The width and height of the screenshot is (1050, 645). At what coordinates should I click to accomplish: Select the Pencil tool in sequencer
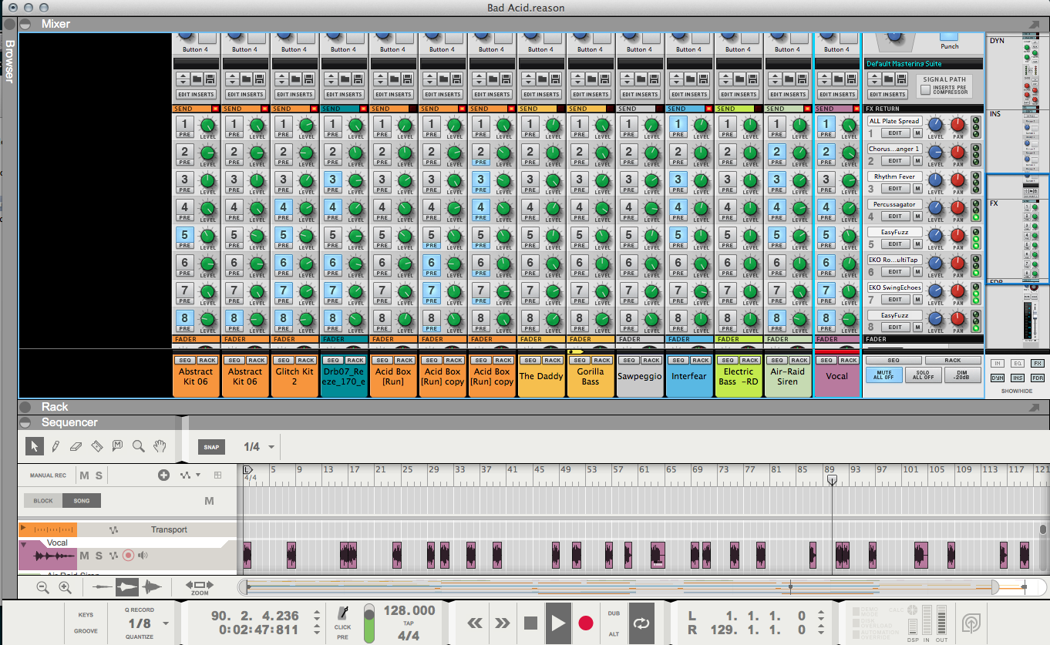(x=56, y=446)
